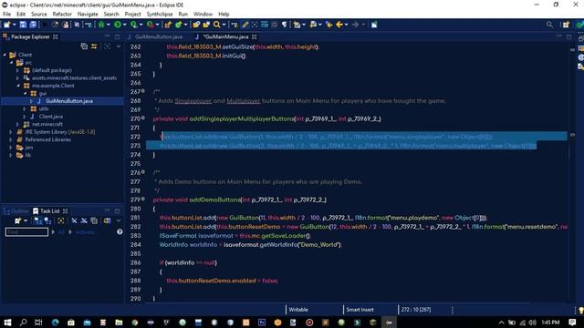The height and width of the screenshot is (328, 584).
Task: Select the jars folder
Action: point(28,148)
